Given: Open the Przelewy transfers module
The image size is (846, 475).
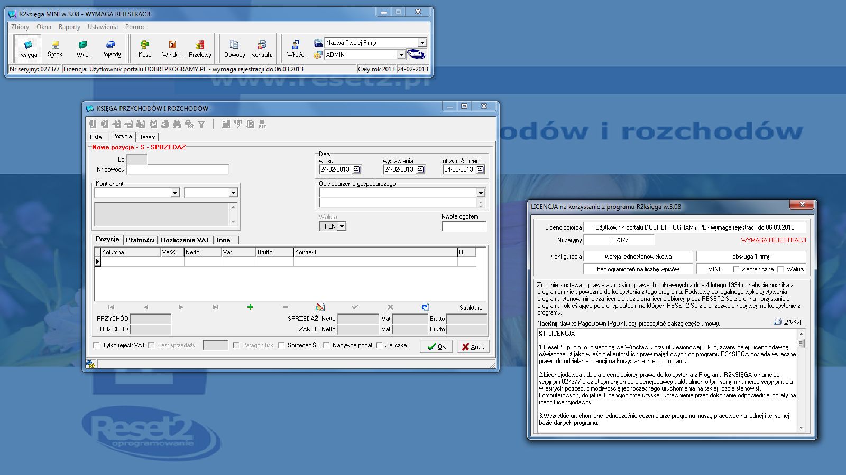Looking at the screenshot, I should click(200, 49).
